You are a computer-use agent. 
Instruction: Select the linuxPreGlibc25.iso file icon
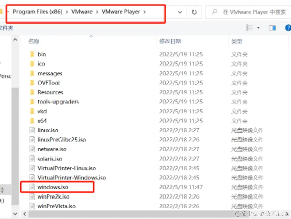coord(32,139)
